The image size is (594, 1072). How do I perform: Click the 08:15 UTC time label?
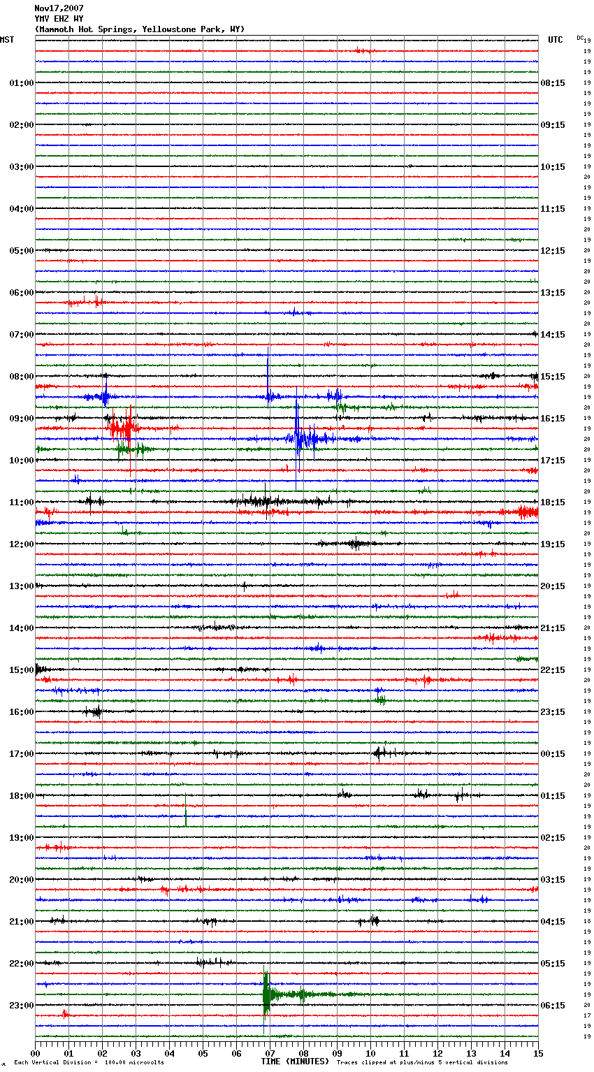point(553,83)
